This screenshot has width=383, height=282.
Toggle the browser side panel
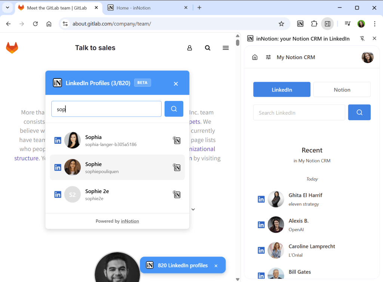point(327,24)
